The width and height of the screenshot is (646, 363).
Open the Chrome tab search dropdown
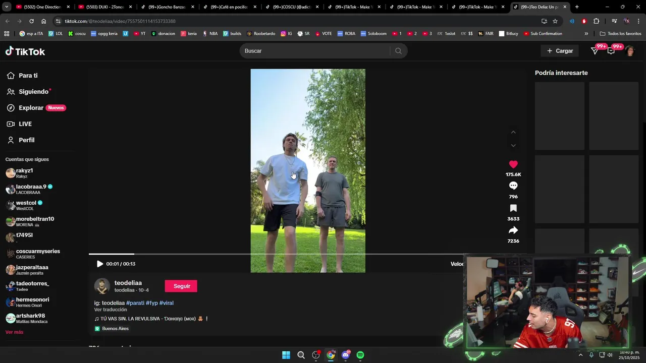click(7, 7)
